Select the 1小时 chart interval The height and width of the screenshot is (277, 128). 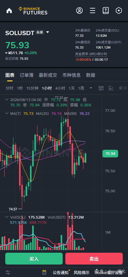pyautogui.click(x=47, y=88)
